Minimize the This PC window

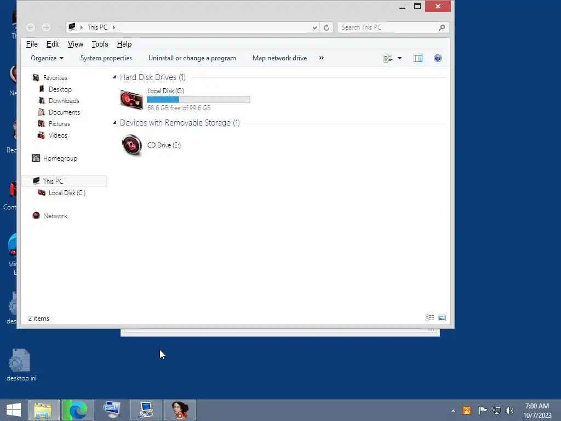[402, 7]
